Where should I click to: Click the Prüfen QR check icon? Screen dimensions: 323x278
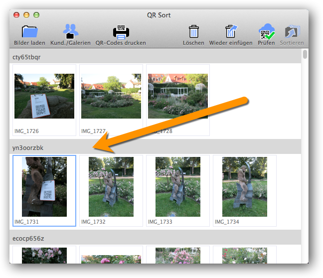pyautogui.click(x=267, y=32)
